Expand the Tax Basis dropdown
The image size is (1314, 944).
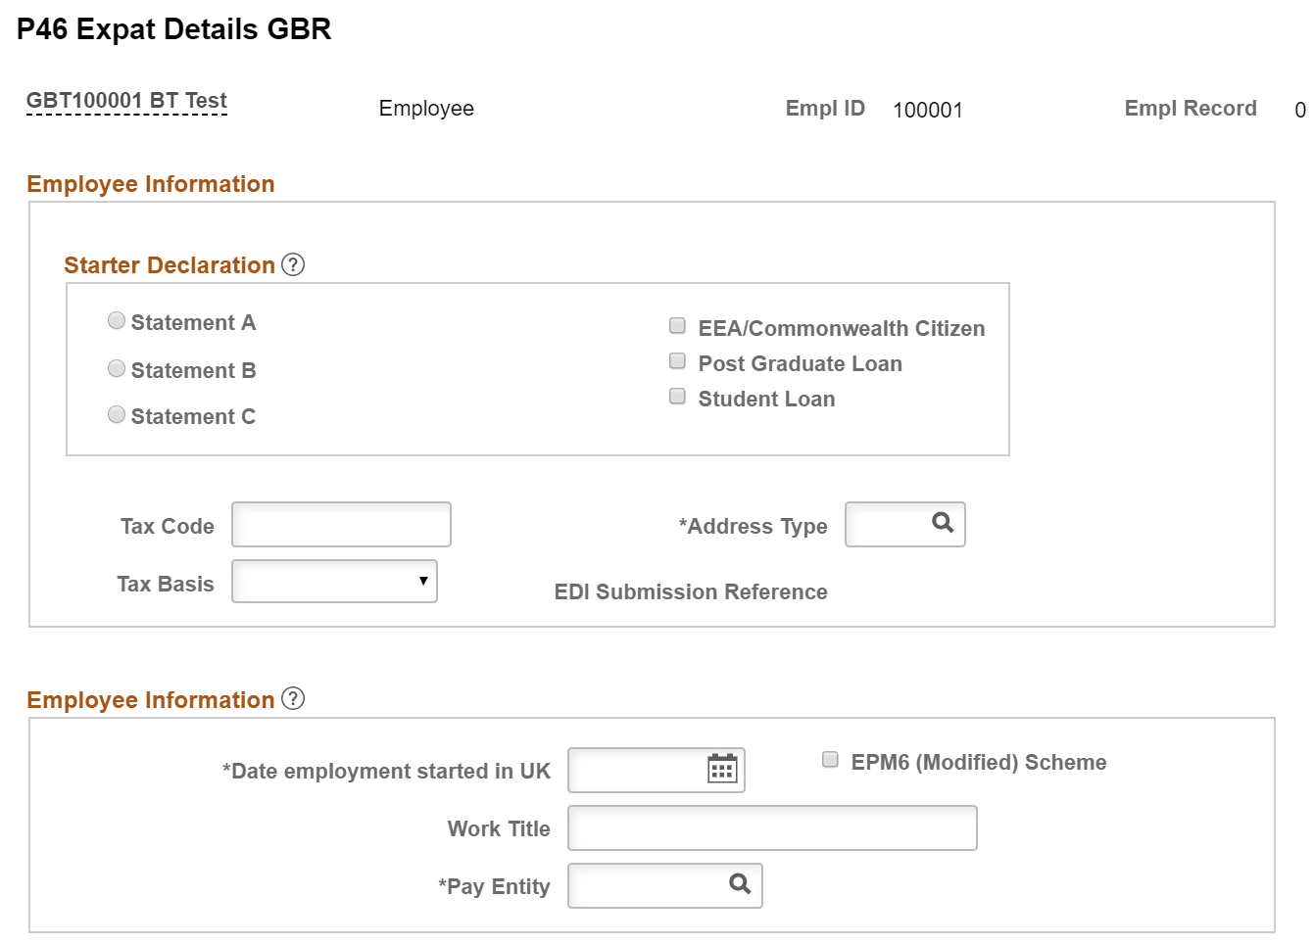[334, 582]
